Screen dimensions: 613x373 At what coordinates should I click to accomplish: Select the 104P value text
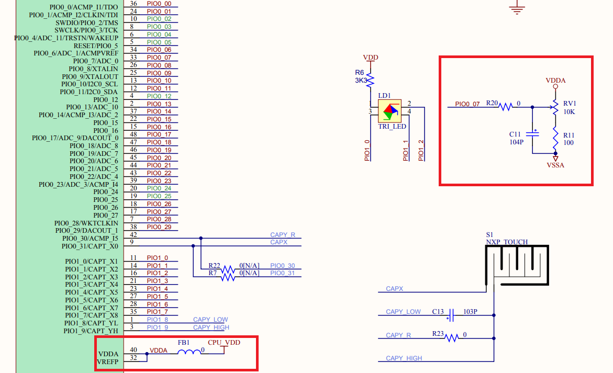(x=517, y=142)
